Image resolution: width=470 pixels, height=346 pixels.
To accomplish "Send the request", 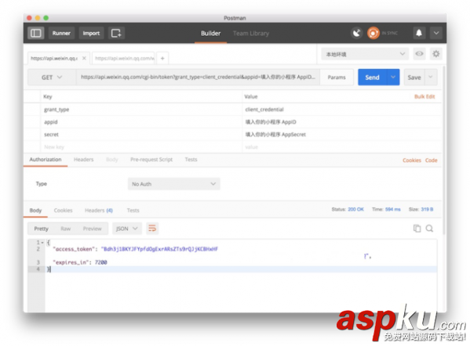I will click(x=372, y=77).
